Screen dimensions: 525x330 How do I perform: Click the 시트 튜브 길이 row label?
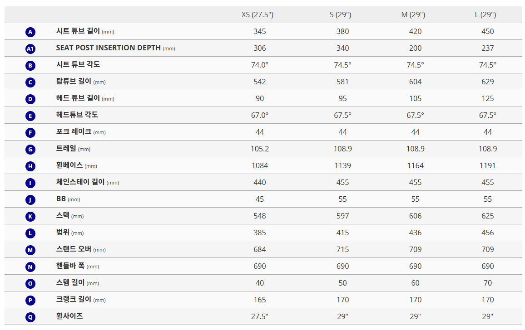(x=78, y=31)
